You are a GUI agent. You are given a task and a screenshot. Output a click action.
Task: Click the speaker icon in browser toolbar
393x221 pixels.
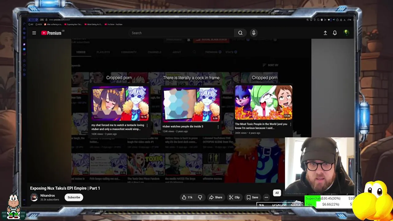click(x=334, y=20)
